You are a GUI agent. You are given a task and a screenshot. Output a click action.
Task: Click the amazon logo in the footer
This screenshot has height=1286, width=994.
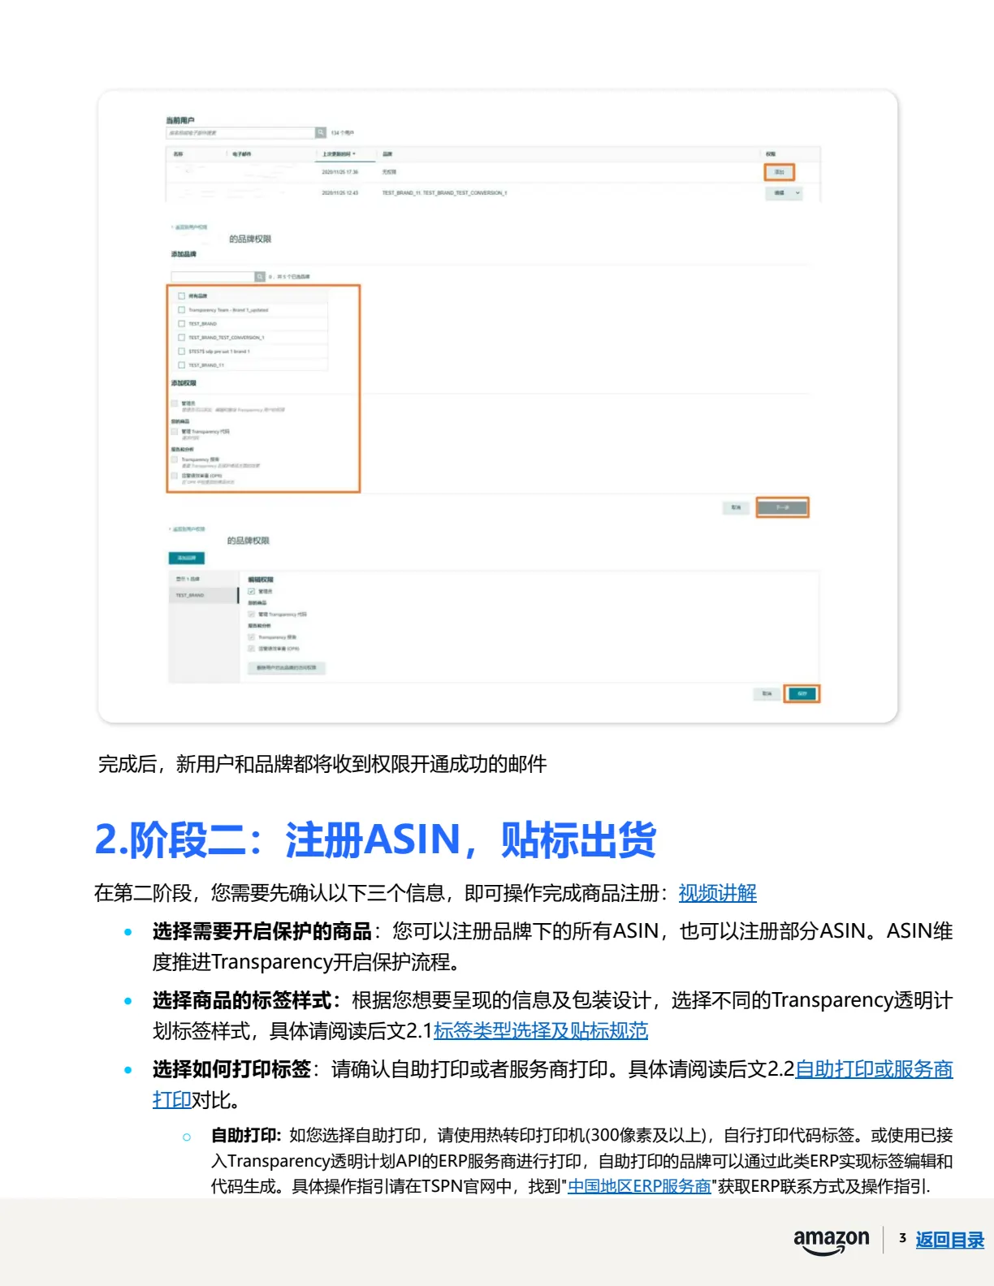[x=831, y=1241]
